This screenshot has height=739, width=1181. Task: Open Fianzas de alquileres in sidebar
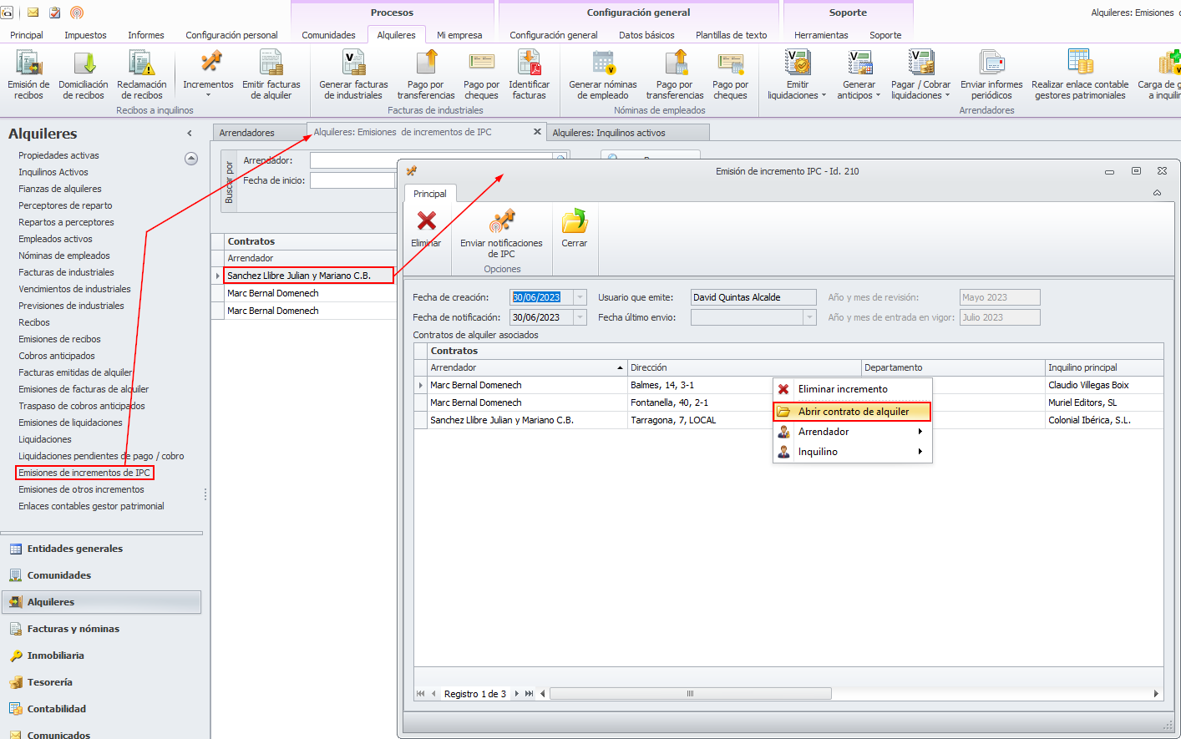coord(60,189)
